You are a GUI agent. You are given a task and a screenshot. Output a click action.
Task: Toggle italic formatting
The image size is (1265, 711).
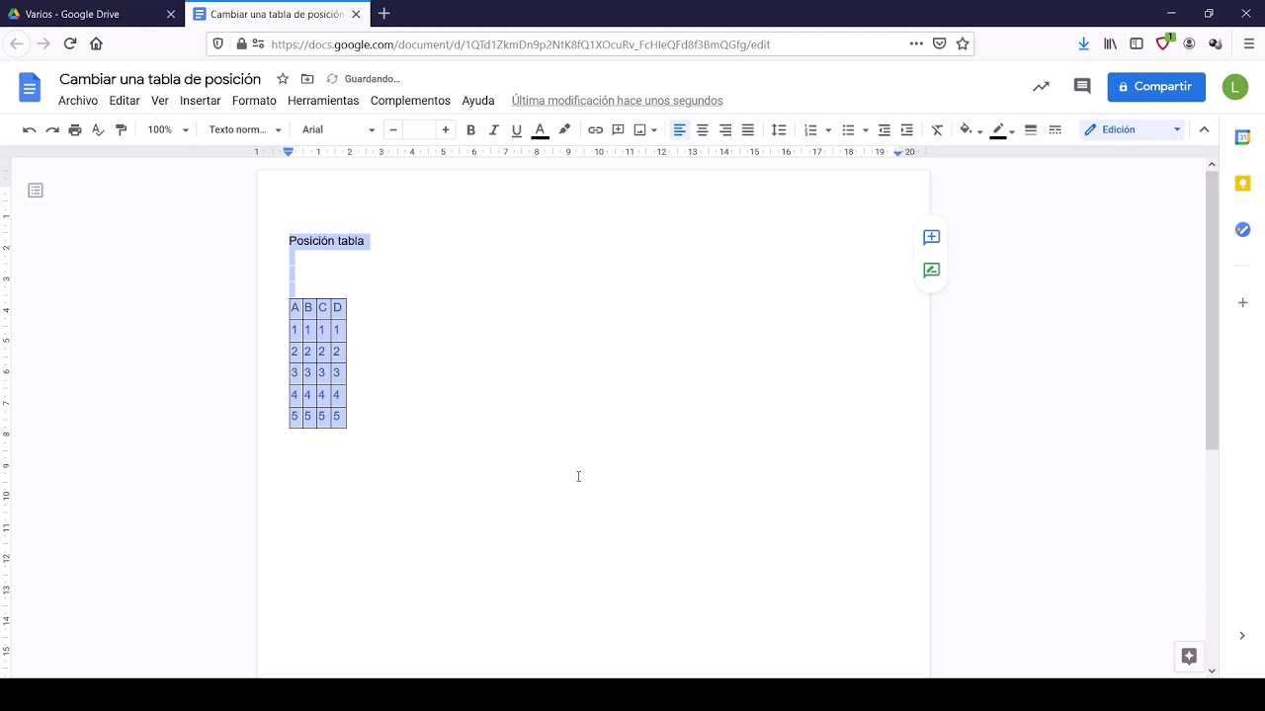point(493,130)
